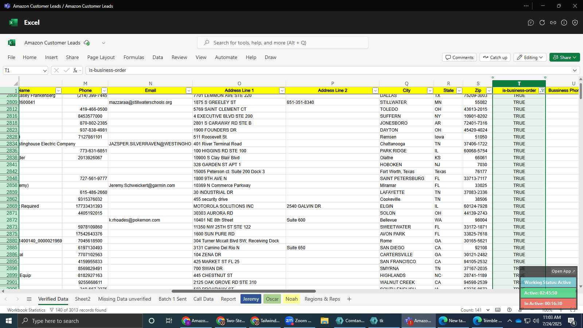This screenshot has width=583, height=328.
Task: Click the cancel X in formula bar
Action: tap(56, 70)
